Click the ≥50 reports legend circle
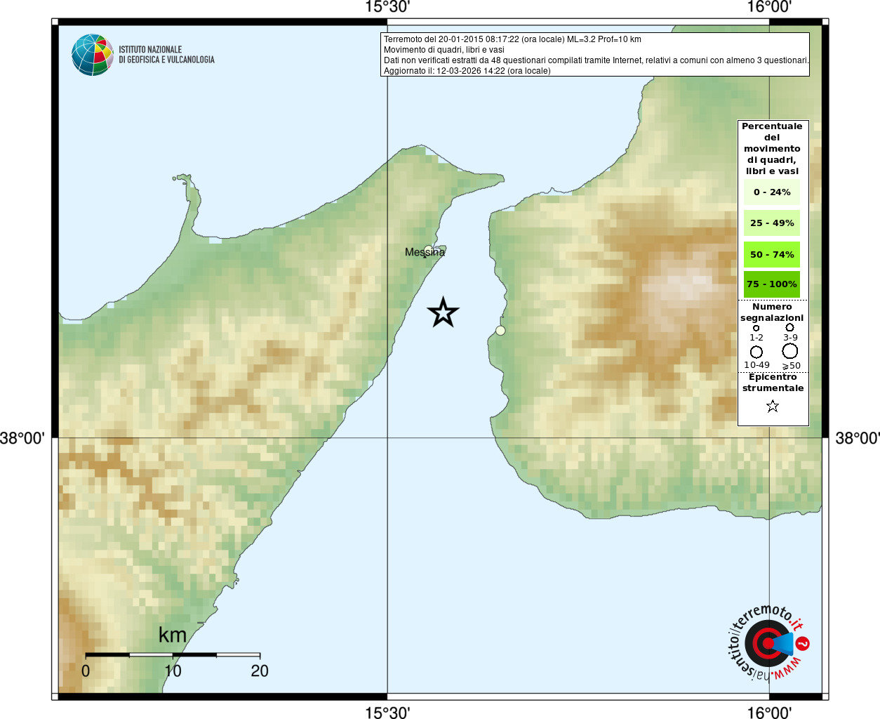Screen dimensions: 880x719 790,350
